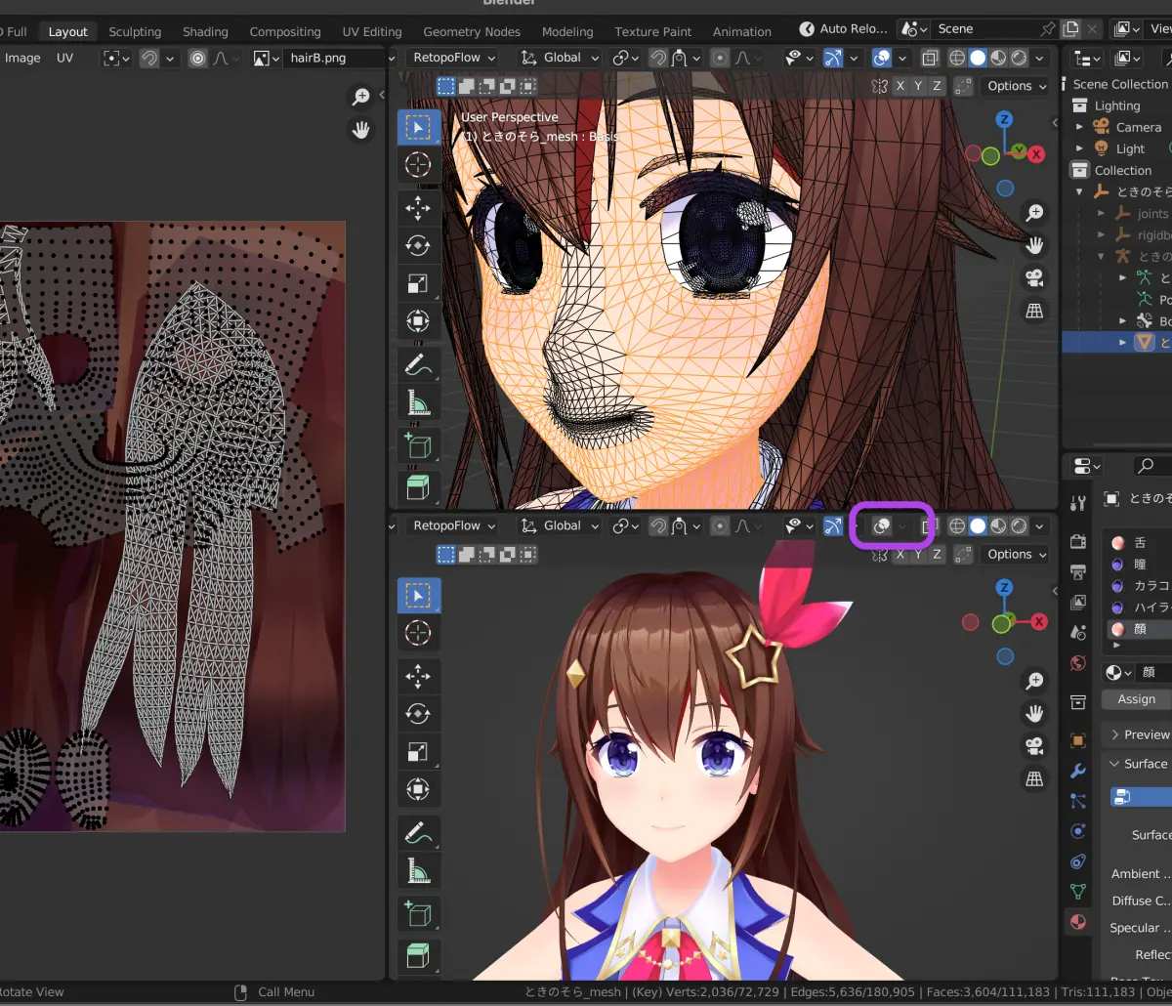1172x1006 pixels.
Task: Click the Assign material button
Action: [1137, 699]
